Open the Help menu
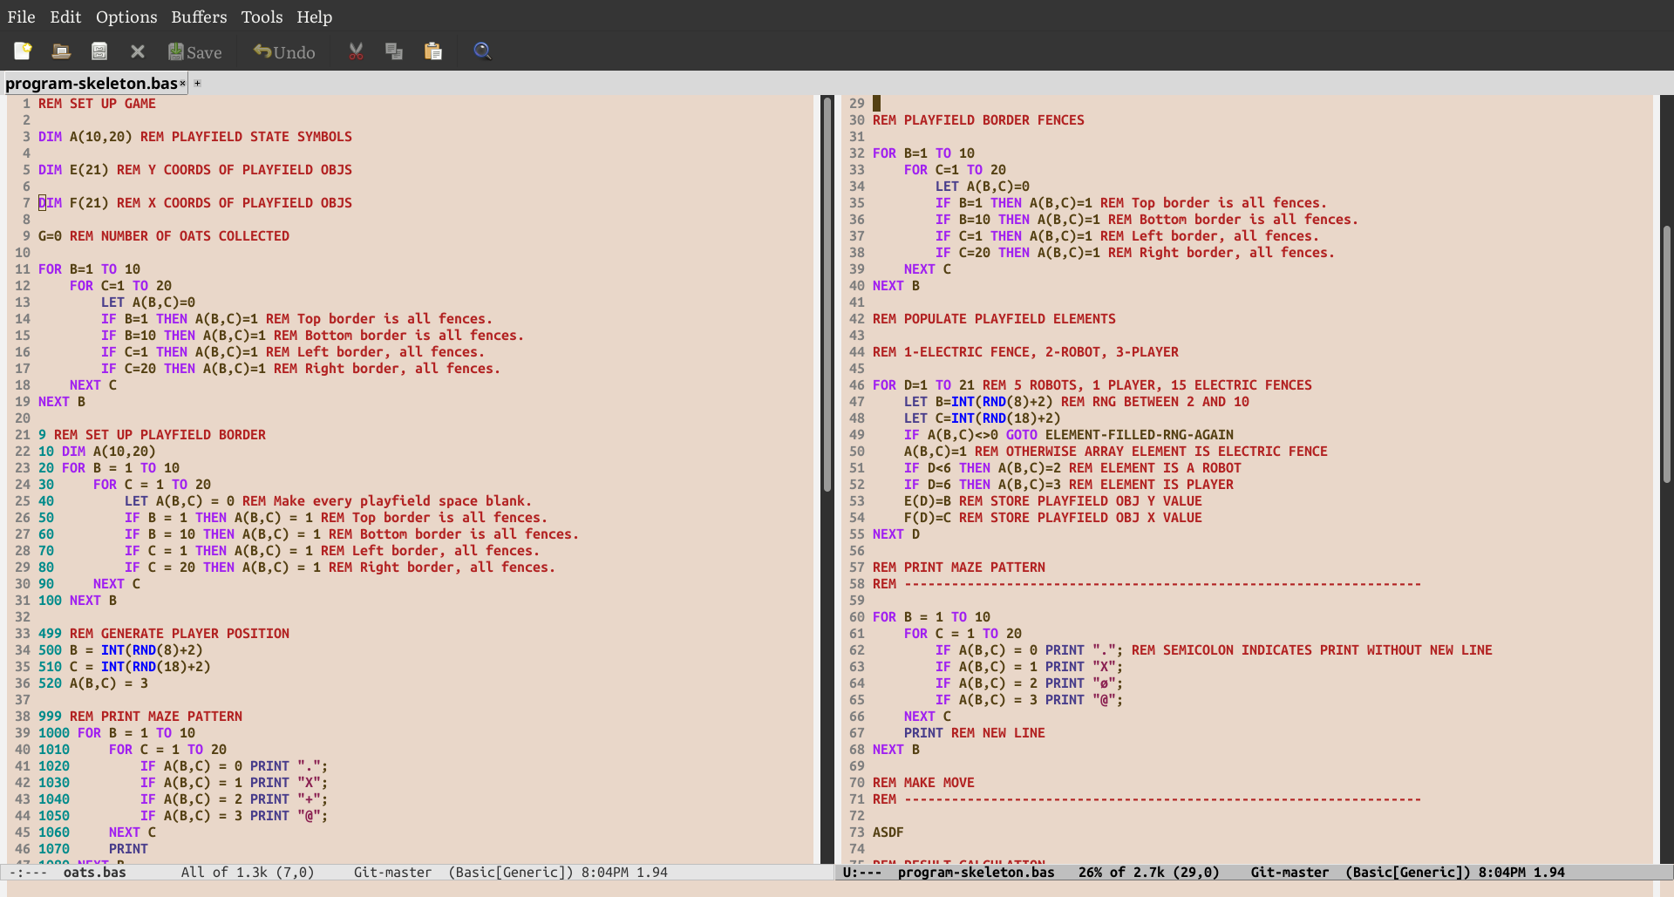 coord(314,17)
